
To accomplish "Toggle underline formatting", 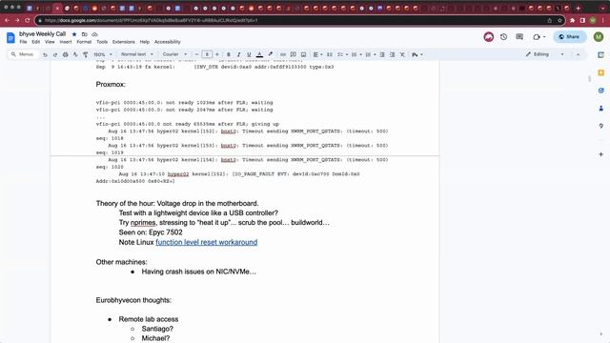I will 249,55.
